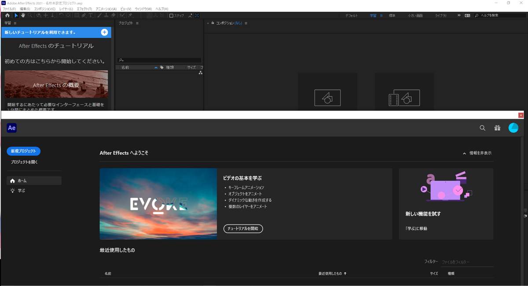Select the Rotation tool in the toolbar
The image size is (528, 286).
pos(61,15)
